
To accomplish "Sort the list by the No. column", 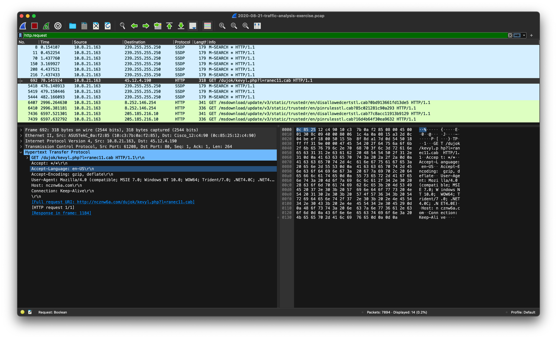I will tap(28, 42).
